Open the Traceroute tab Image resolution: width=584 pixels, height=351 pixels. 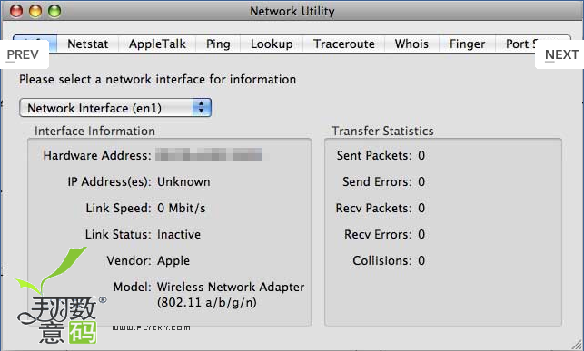click(x=344, y=44)
